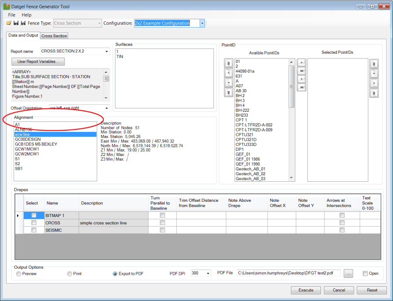Switch to the Cross Section tab

click(54, 36)
